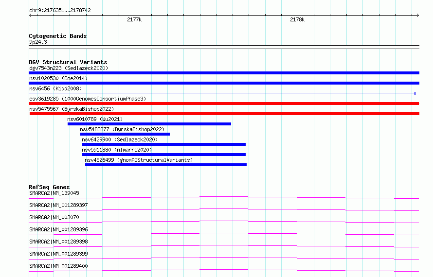Open nsv5475567 (ByrskaBishop2022) variant label
433x277 pixels.
point(72,109)
